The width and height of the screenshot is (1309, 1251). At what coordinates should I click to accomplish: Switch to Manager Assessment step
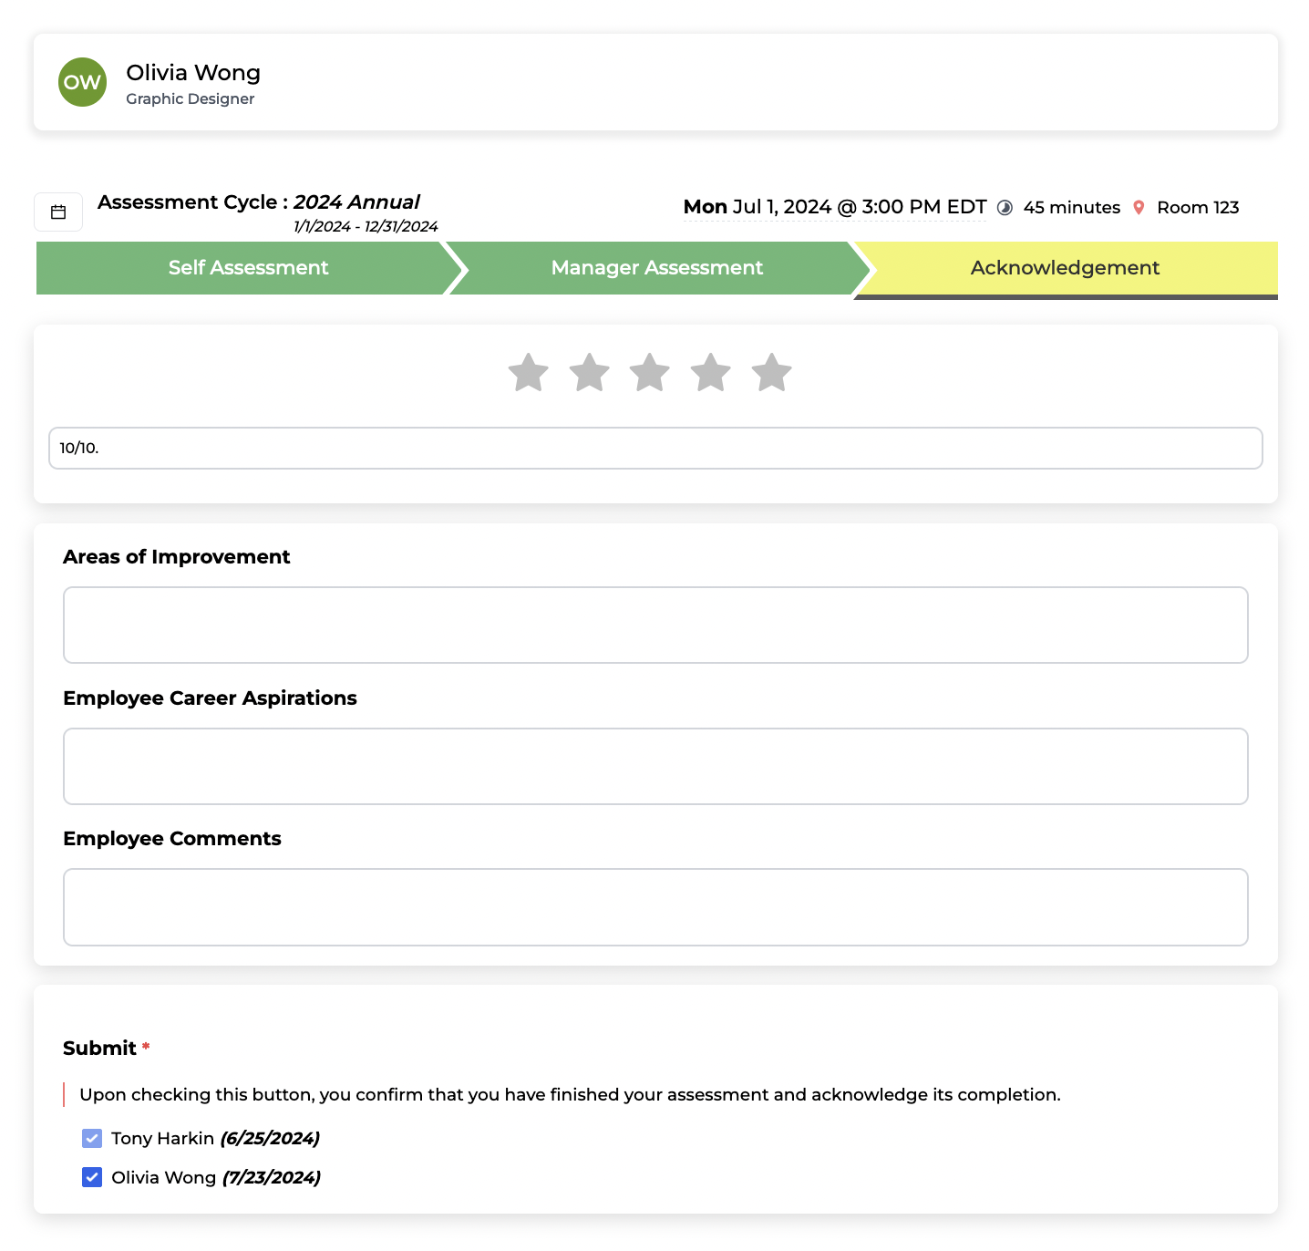coord(656,268)
